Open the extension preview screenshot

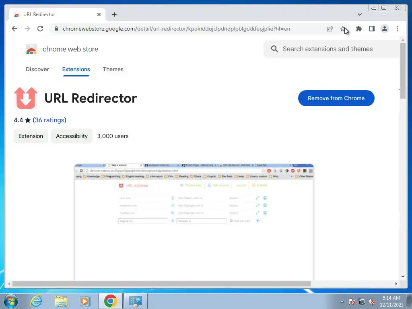(x=194, y=222)
